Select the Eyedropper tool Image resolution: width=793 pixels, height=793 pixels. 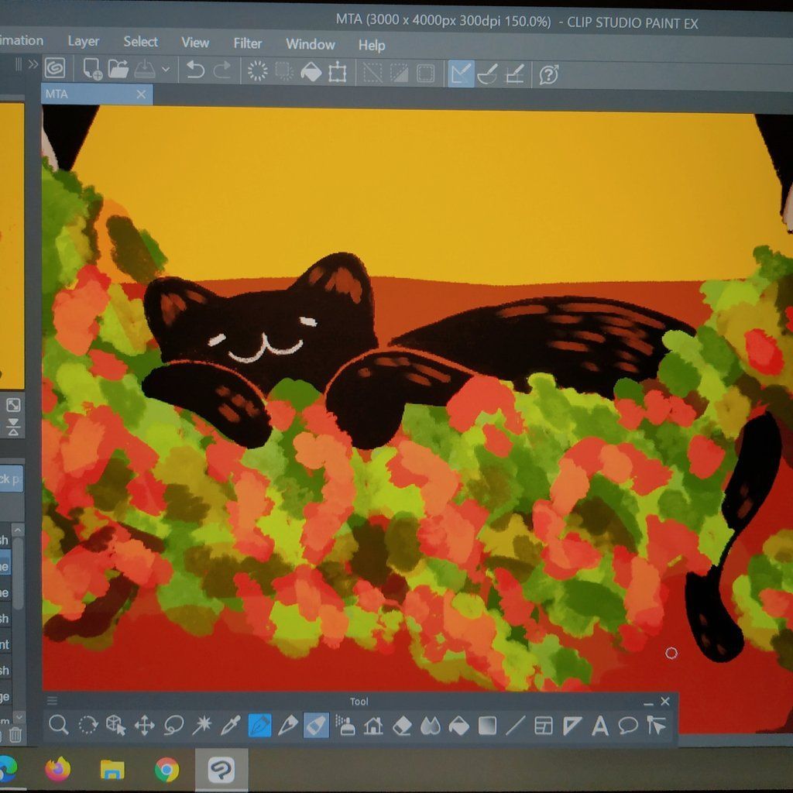(230, 726)
